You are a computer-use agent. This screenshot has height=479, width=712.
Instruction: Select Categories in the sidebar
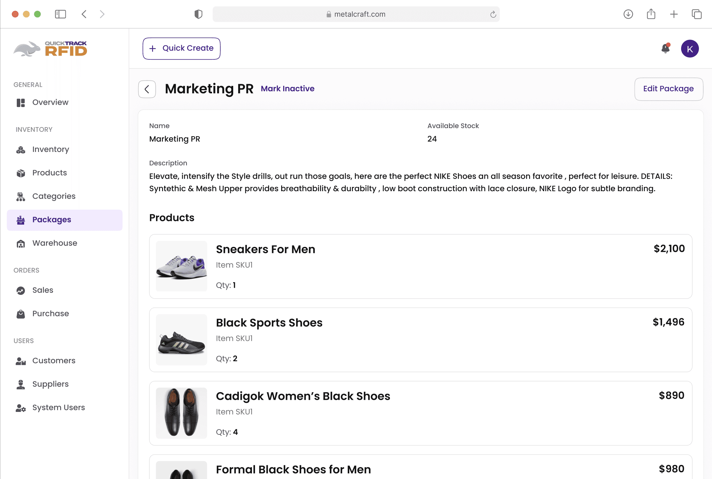pos(54,197)
